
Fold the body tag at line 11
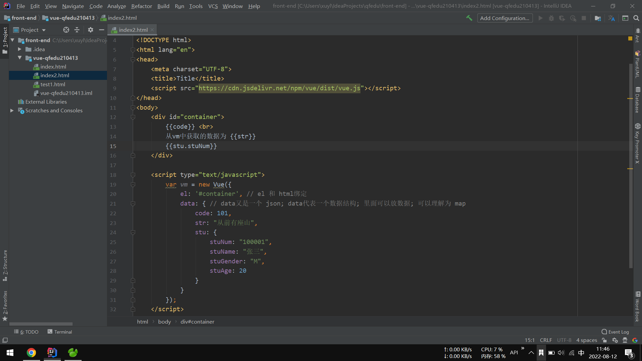pyautogui.click(x=133, y=108)
